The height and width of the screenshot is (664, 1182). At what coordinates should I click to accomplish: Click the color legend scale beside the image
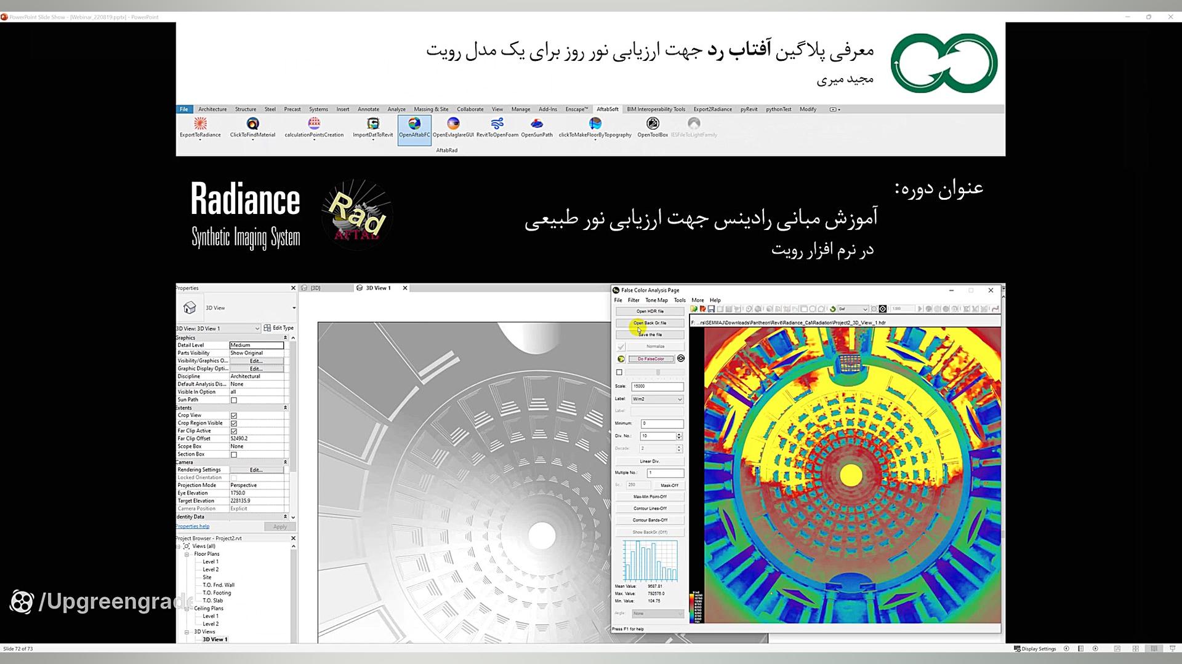pos(698,607)
